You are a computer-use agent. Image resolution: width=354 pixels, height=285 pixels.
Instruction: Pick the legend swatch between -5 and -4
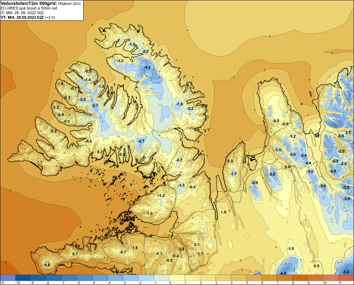(100, 278)
